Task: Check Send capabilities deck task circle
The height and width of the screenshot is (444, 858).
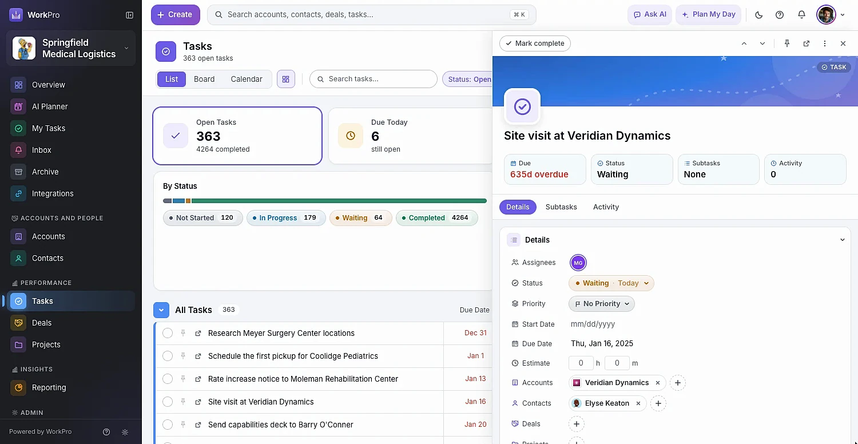Action: (x=168, y=425)
